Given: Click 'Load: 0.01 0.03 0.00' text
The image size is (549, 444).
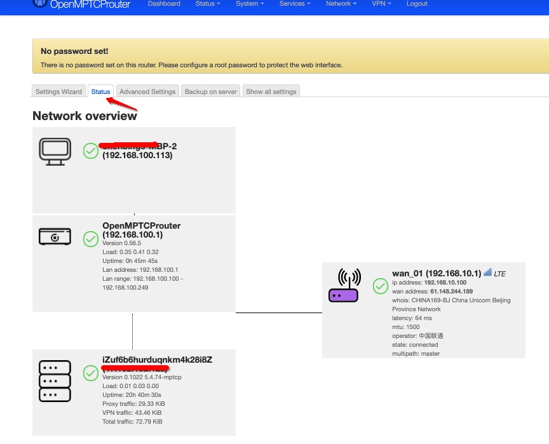Looking at the screenshot, I should [130, 386].
